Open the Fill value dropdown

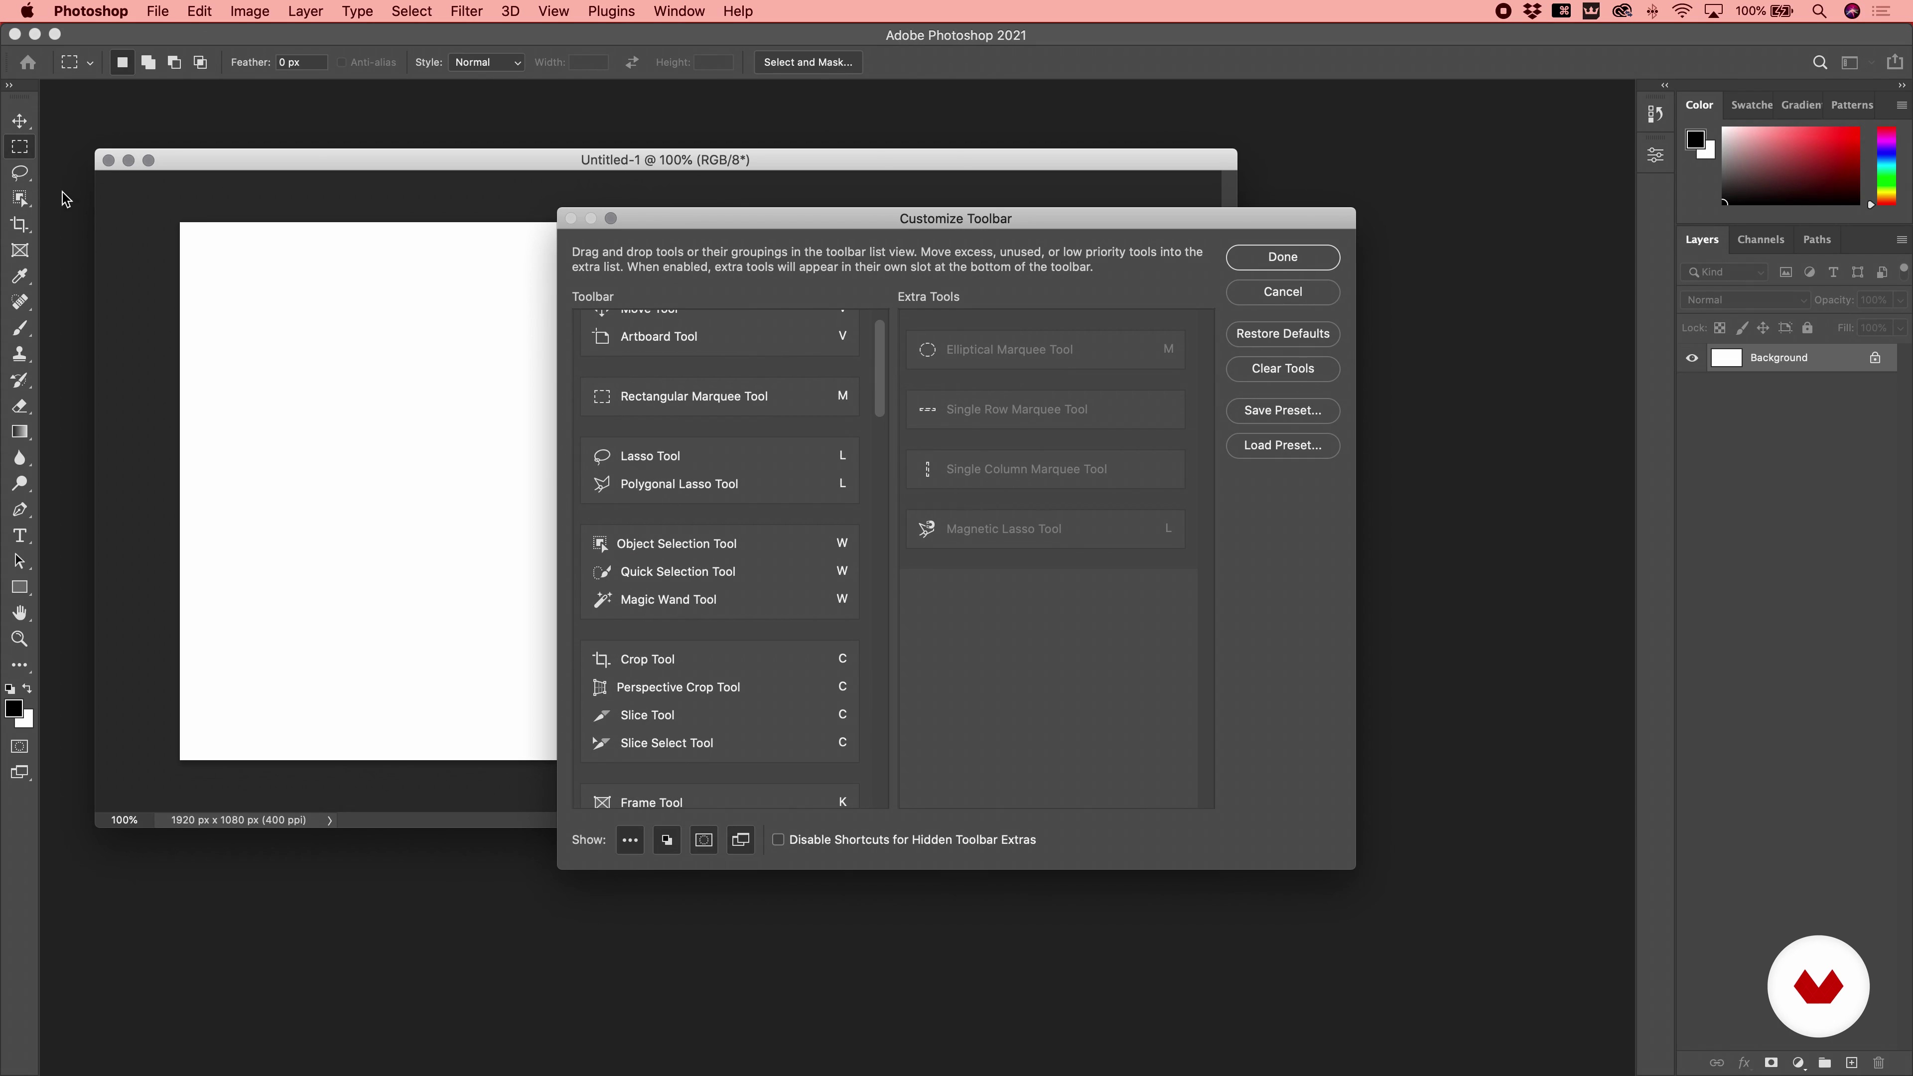click(x=1900, y=328)
